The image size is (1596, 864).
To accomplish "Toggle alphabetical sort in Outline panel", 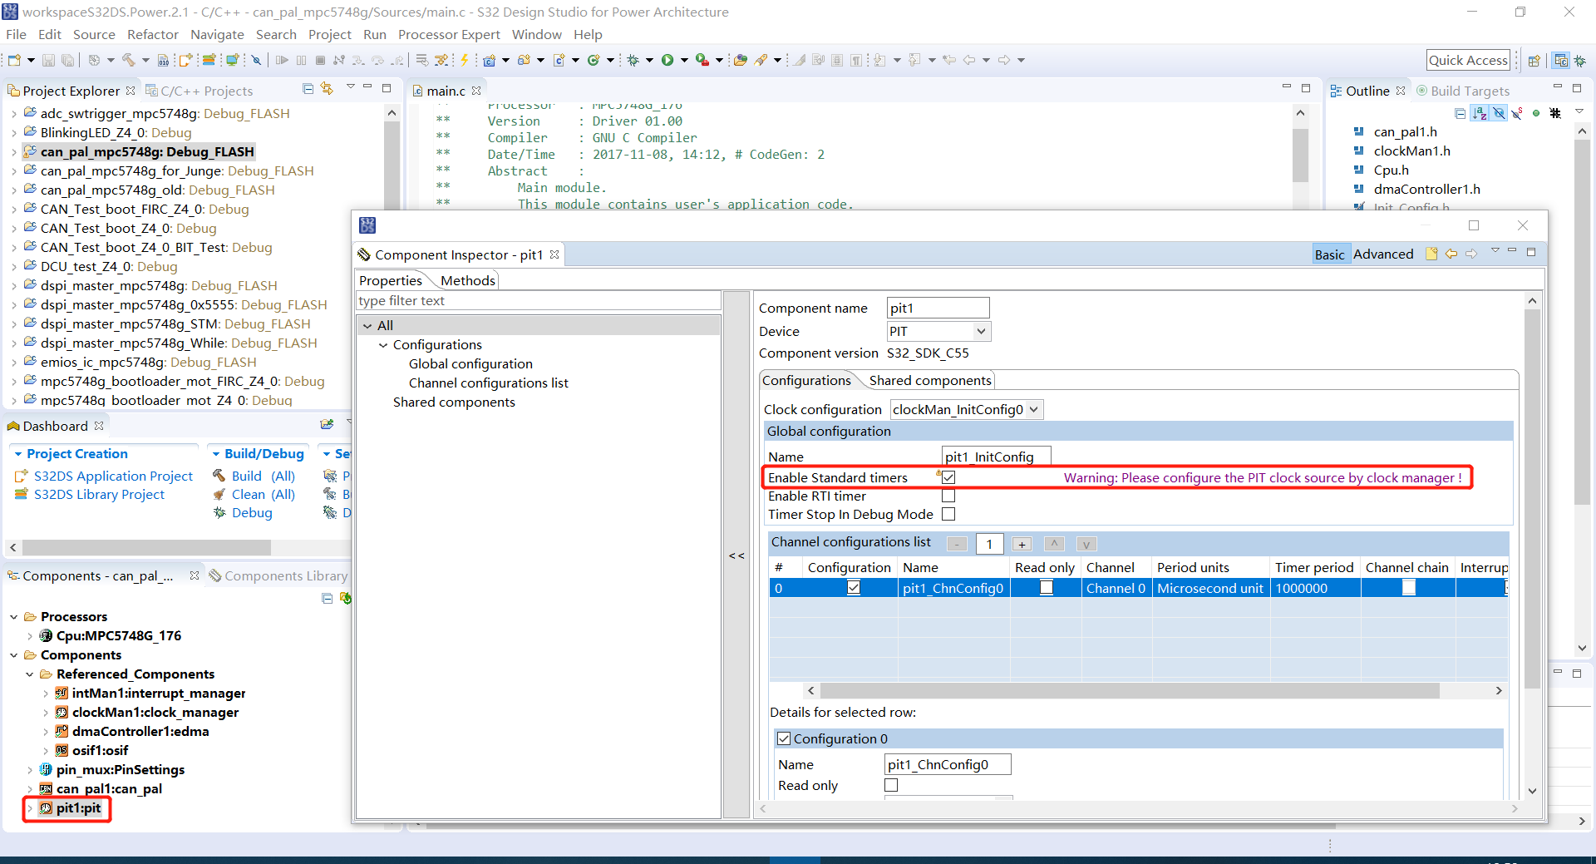I will pyautogui.click(x=1480, y=113).
